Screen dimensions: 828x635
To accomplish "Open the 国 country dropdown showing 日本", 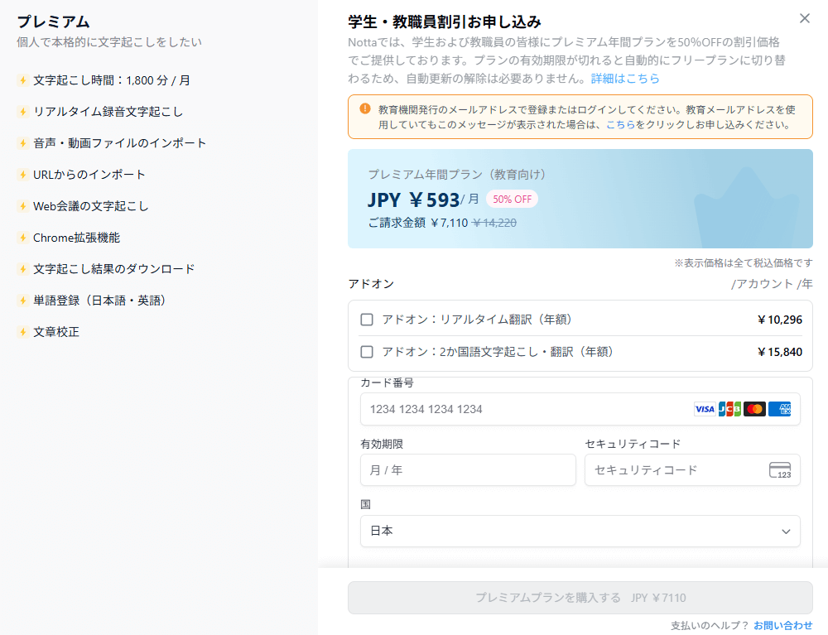I will (x=580, y=531).
